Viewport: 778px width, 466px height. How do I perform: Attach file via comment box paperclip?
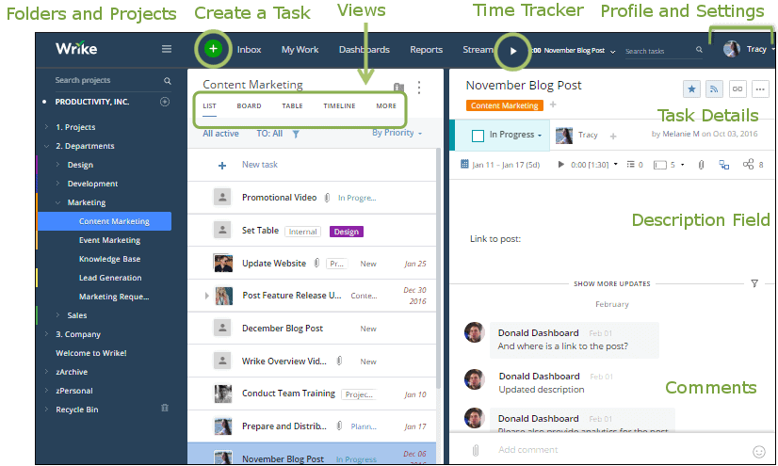[x=476, y=450]
